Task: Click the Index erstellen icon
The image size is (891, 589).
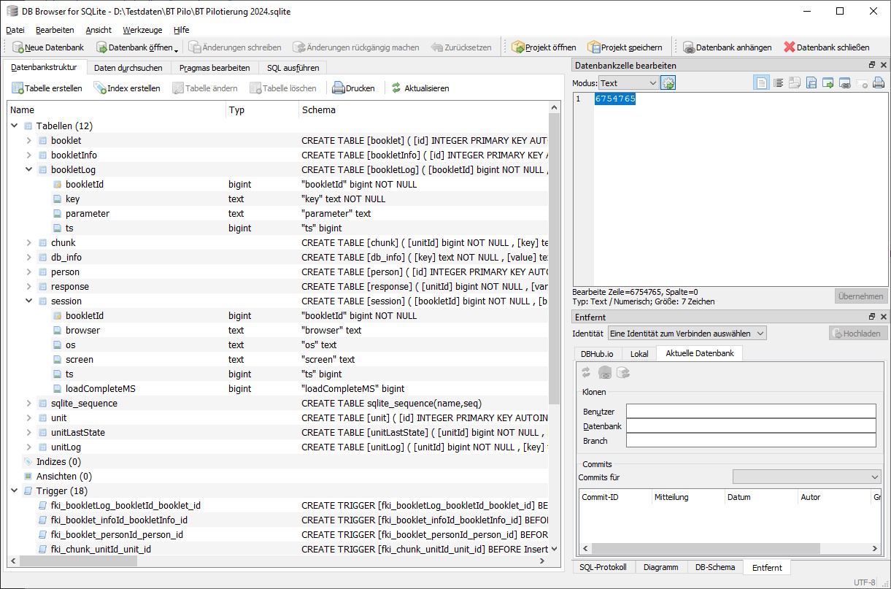Action: [100, 88]
